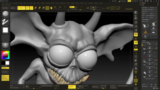This screenshot has width=160, height=90.
Task: Toggle L.Sym button
Action: coord(136,47)
